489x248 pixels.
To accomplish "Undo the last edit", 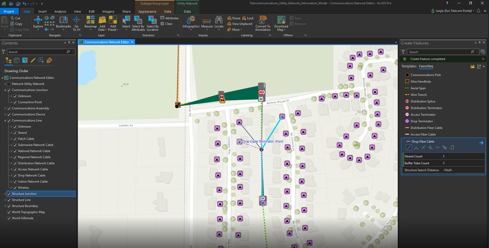I will (x=24, y=4).
